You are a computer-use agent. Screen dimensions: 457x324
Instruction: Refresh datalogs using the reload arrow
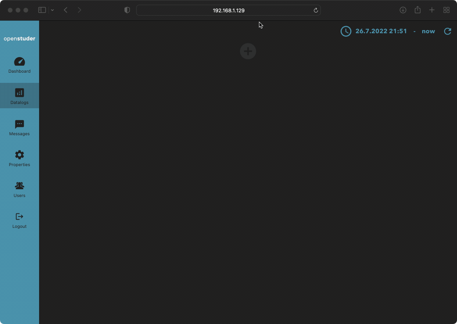point(448,31)
